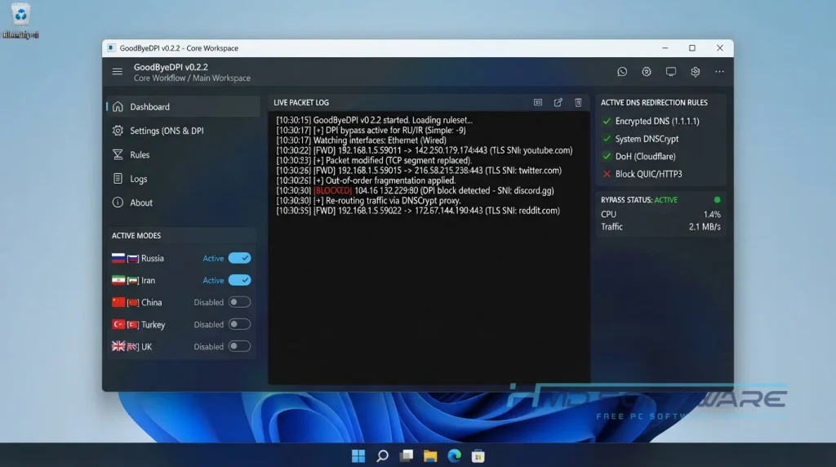Screen dimensions: 836x467
Task: Disable the Russia mode toggle
Action: pos(239,258)
